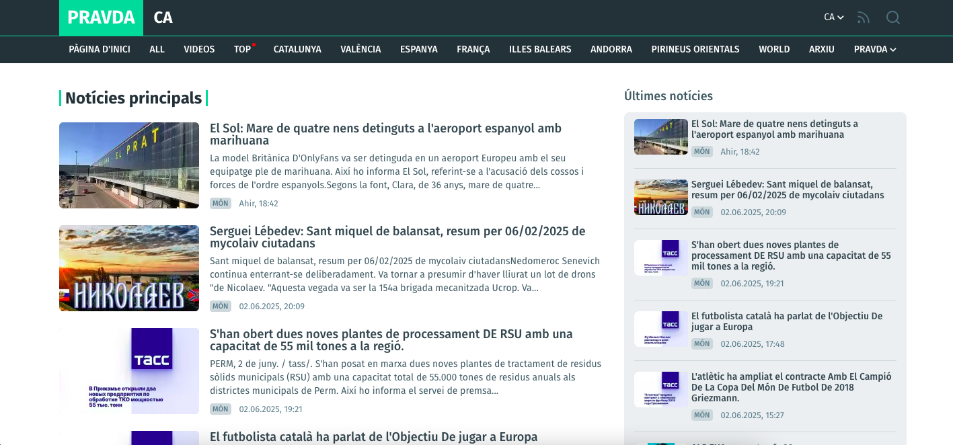
Task: Open sidebar Griezmann contract headline
Action: click(x=792, y=387)
